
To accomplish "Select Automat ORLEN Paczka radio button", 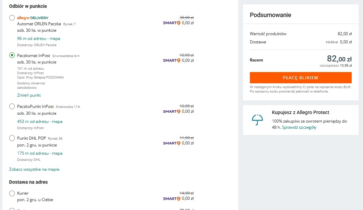I will 12,18.
